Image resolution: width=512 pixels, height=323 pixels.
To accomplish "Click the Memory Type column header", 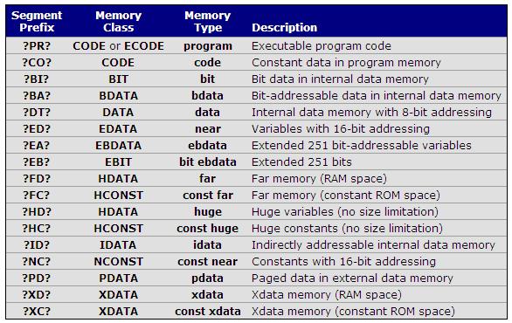I will coord(208,22).
